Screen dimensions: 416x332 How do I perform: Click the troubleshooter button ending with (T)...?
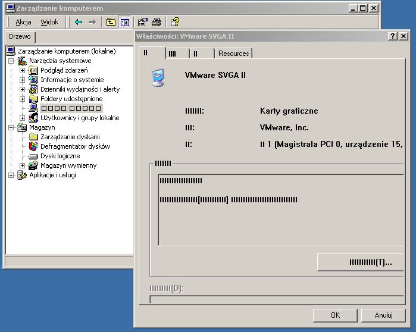click(x=360, y=262)
